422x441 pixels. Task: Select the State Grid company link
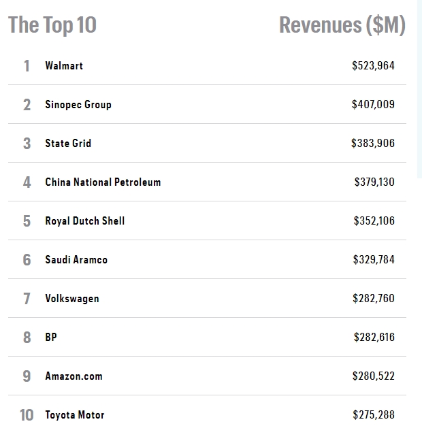pos(68,144)
